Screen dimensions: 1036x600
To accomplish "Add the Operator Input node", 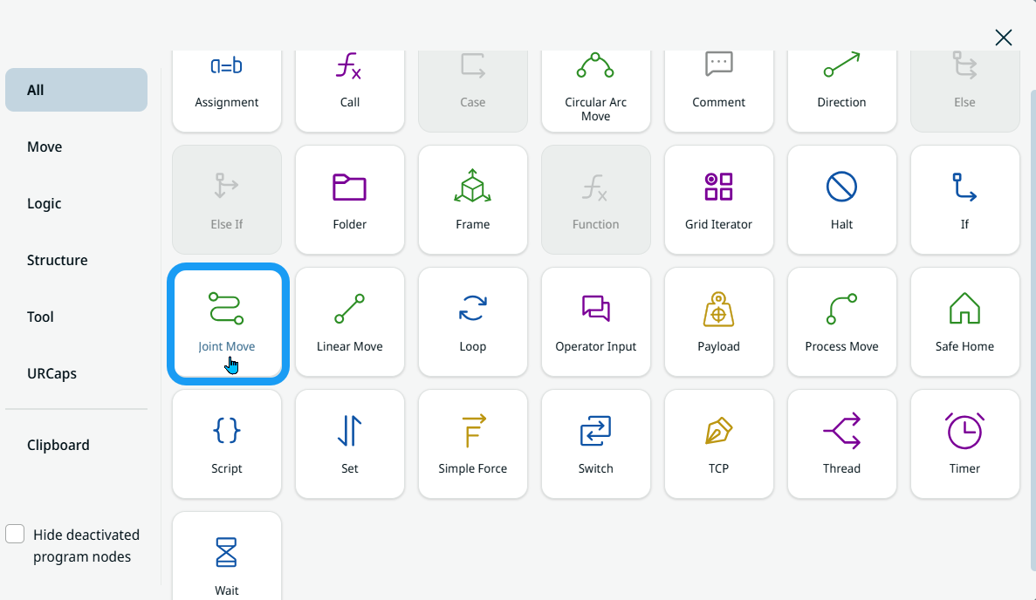I will point(595,322).
